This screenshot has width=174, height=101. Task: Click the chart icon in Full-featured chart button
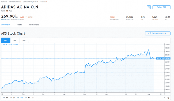click(x=150, y=33)
